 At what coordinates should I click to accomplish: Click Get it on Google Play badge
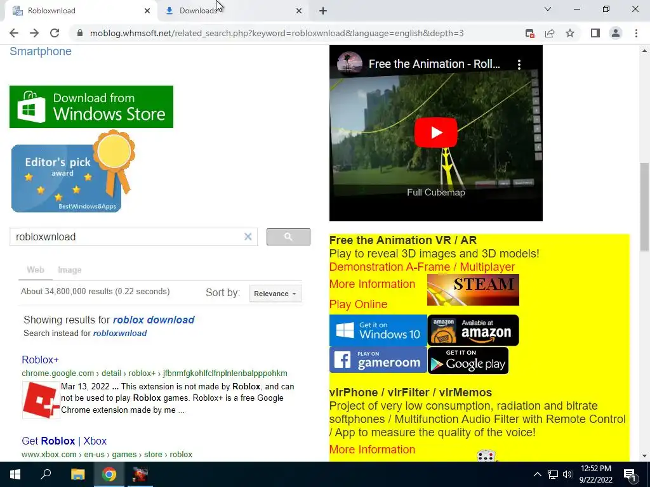point(468,360)
